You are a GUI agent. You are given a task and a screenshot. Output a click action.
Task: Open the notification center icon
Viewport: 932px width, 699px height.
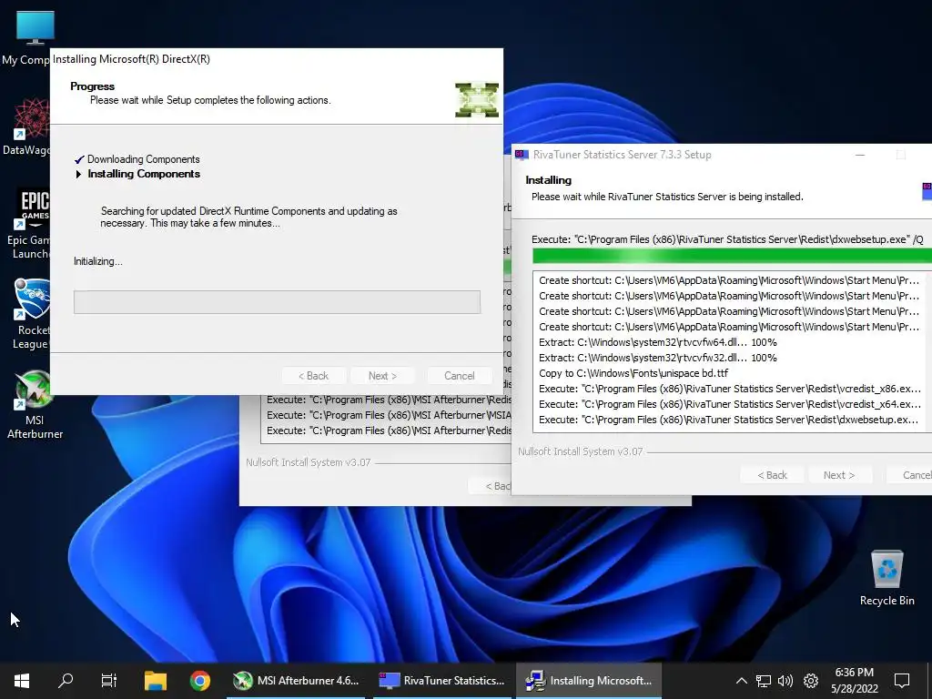pos(902,681)
